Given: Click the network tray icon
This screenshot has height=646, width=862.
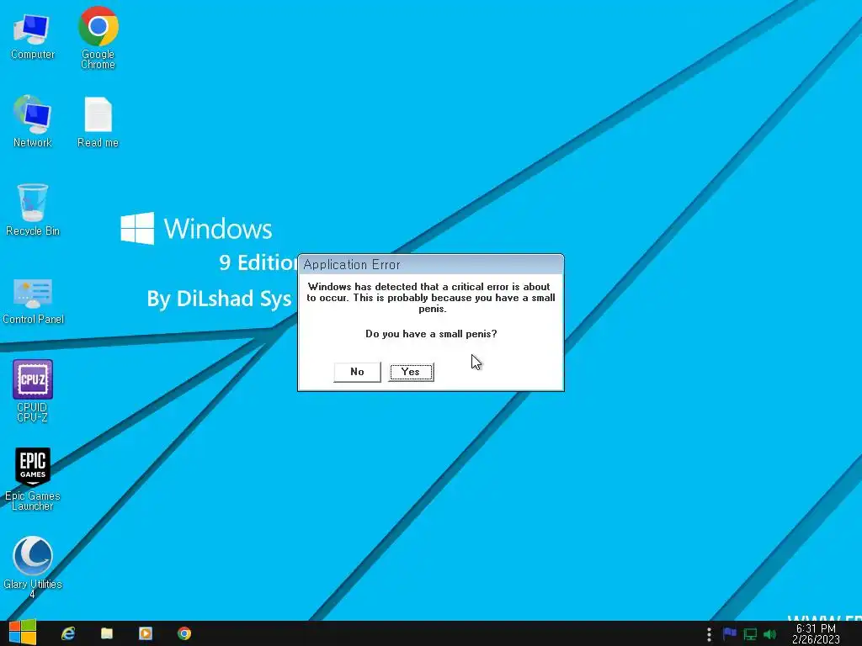Looking at the screenshot, I should tap(750, 634).
